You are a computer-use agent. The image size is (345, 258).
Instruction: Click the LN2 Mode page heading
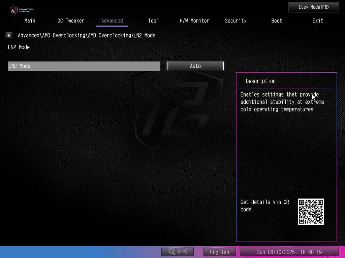19,47
